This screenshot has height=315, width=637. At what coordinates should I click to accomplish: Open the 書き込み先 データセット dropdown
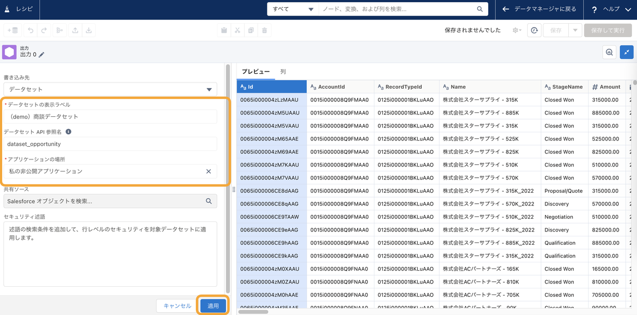pyautogui.click(x=110, y=89)
